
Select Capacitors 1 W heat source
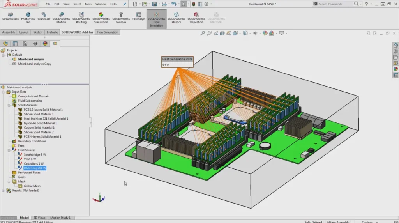34,163
